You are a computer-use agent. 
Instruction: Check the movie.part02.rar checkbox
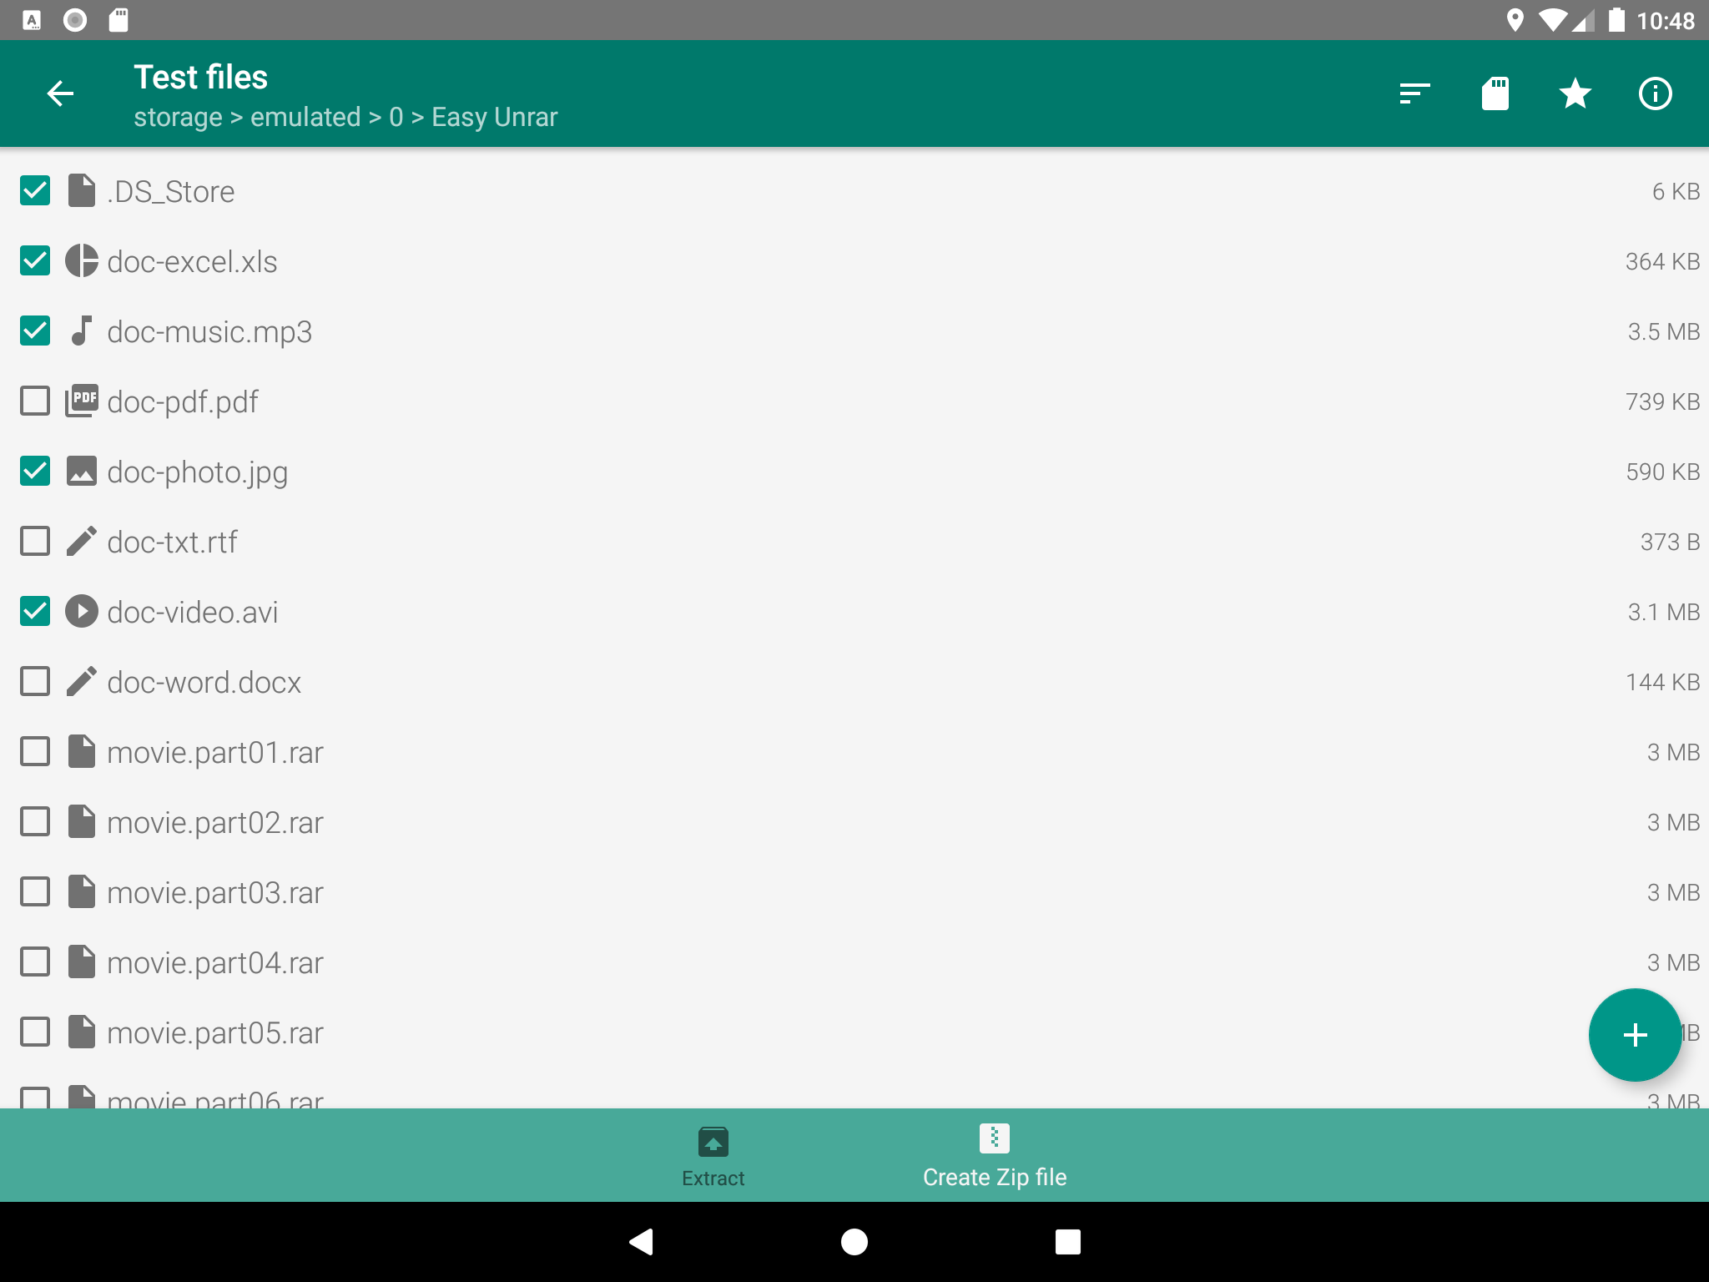point(35,821)
